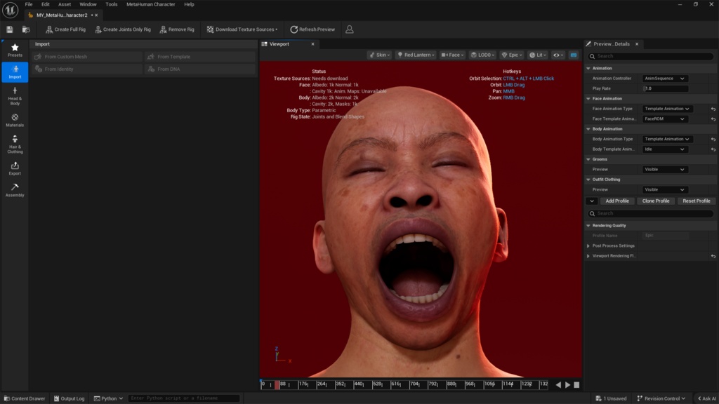This screenshot has height=404, width=719.
Task: Focus the Preview Details search box
Action: click(x=650, y=56)
